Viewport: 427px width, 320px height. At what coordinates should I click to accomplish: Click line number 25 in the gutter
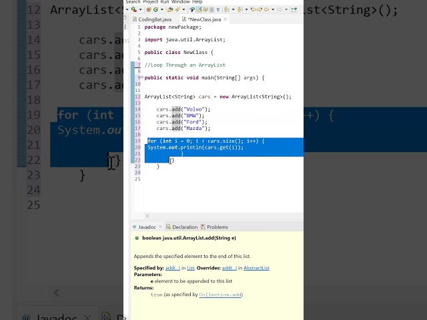pyautogui.click(x=138, y=179)
